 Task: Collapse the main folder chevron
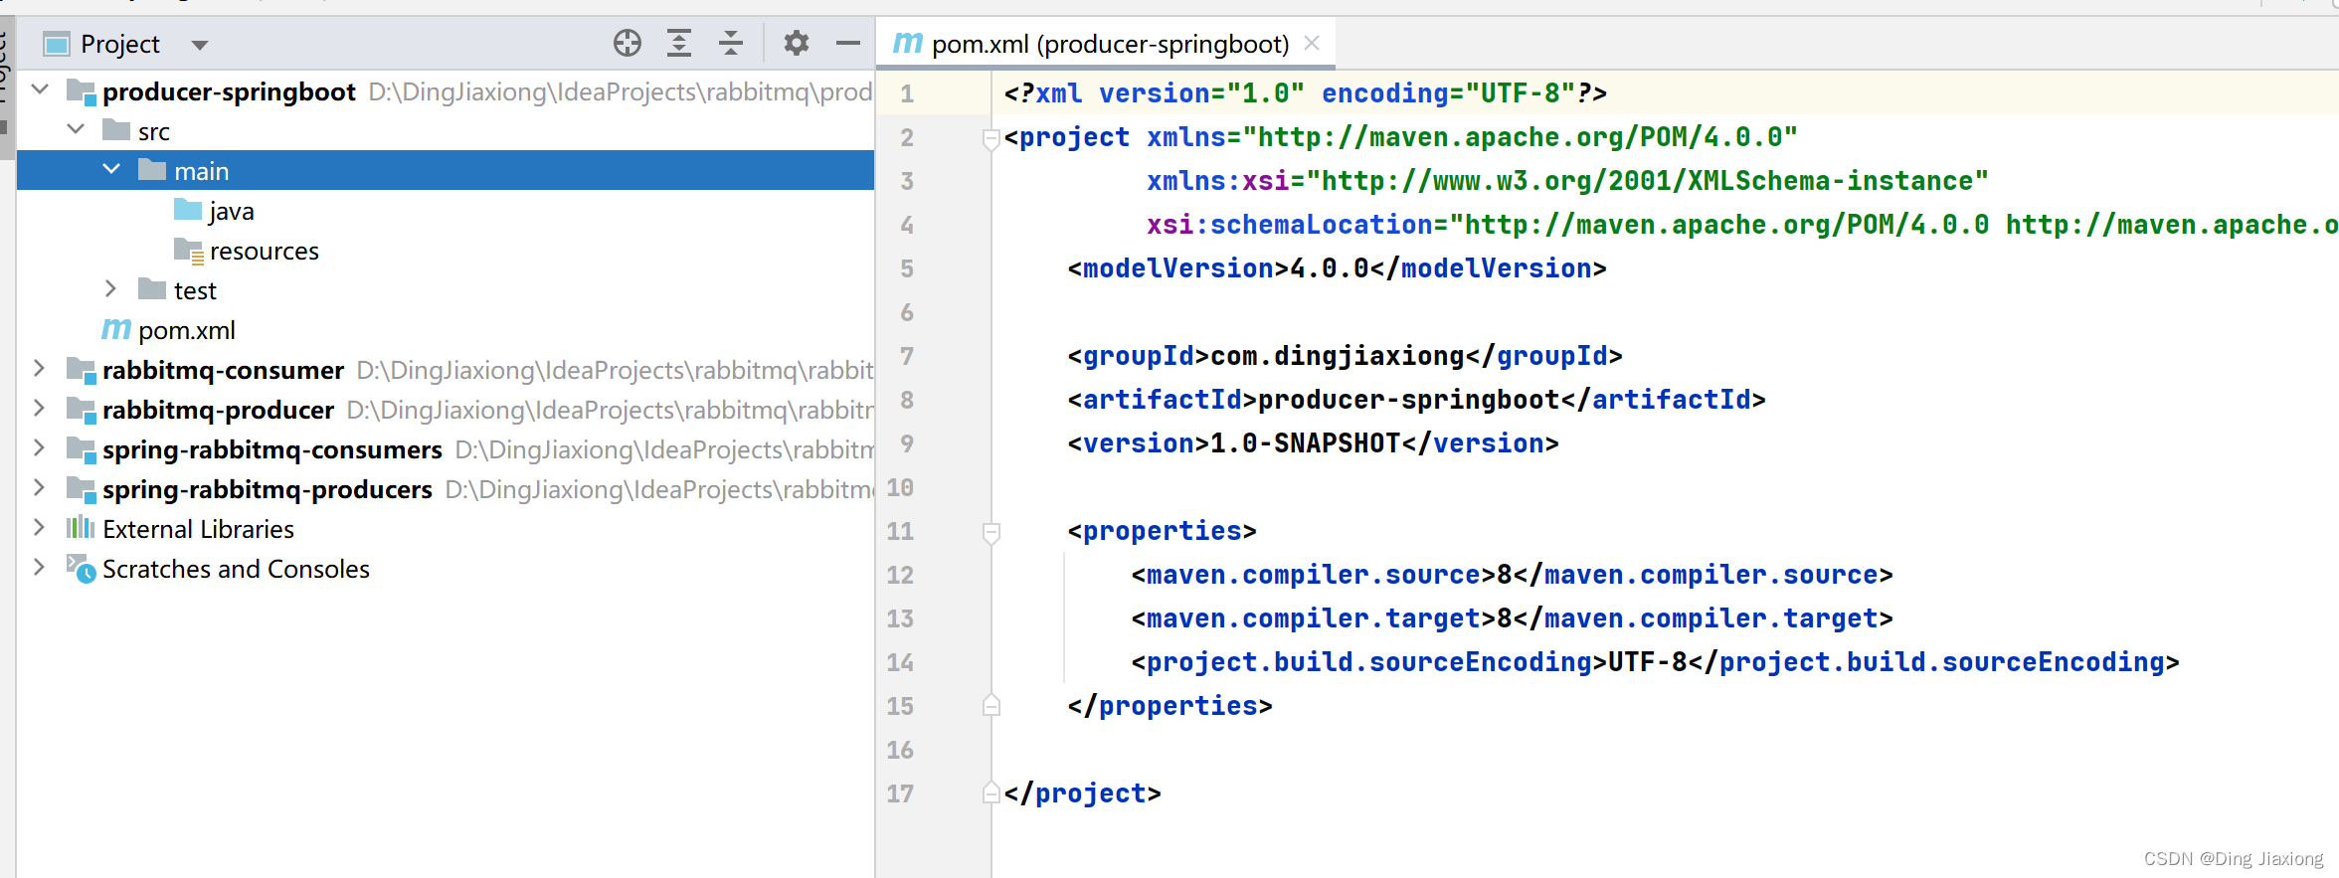pos(111,169)
